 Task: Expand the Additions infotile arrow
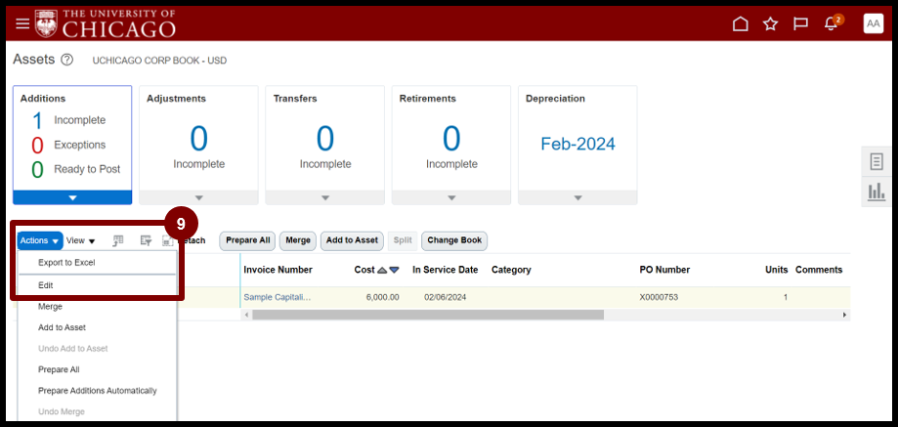coord(72,197)
